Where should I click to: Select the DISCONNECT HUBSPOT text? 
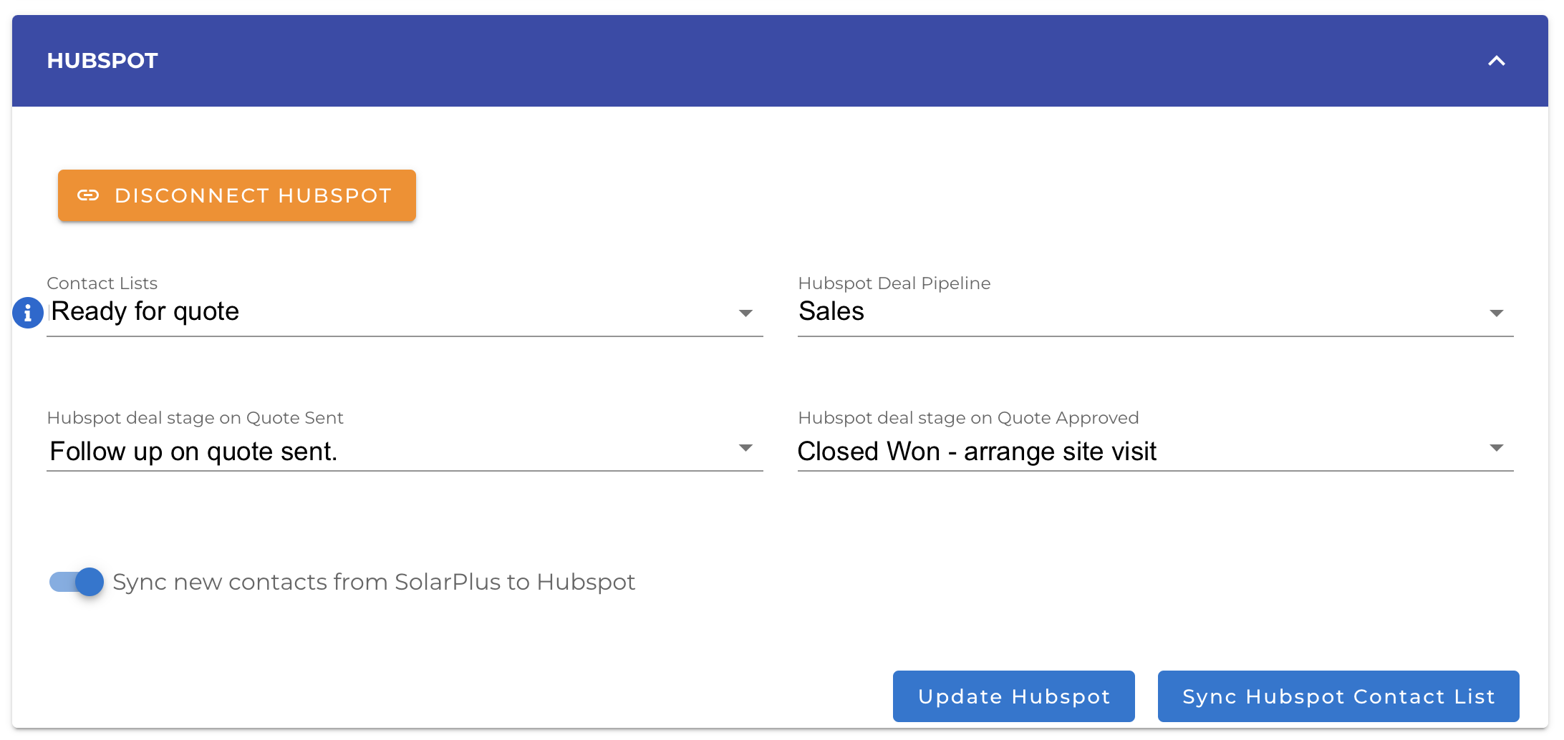253,195
